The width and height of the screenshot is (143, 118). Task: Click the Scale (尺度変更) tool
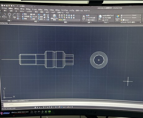point(25,16)
